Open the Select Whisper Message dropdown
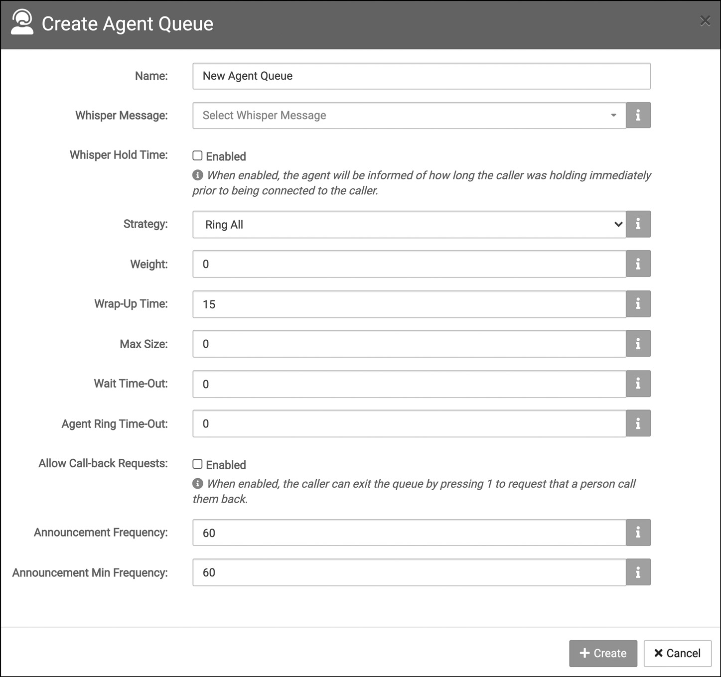This screenshot has height=677, width=721. [x=409, y=115]
